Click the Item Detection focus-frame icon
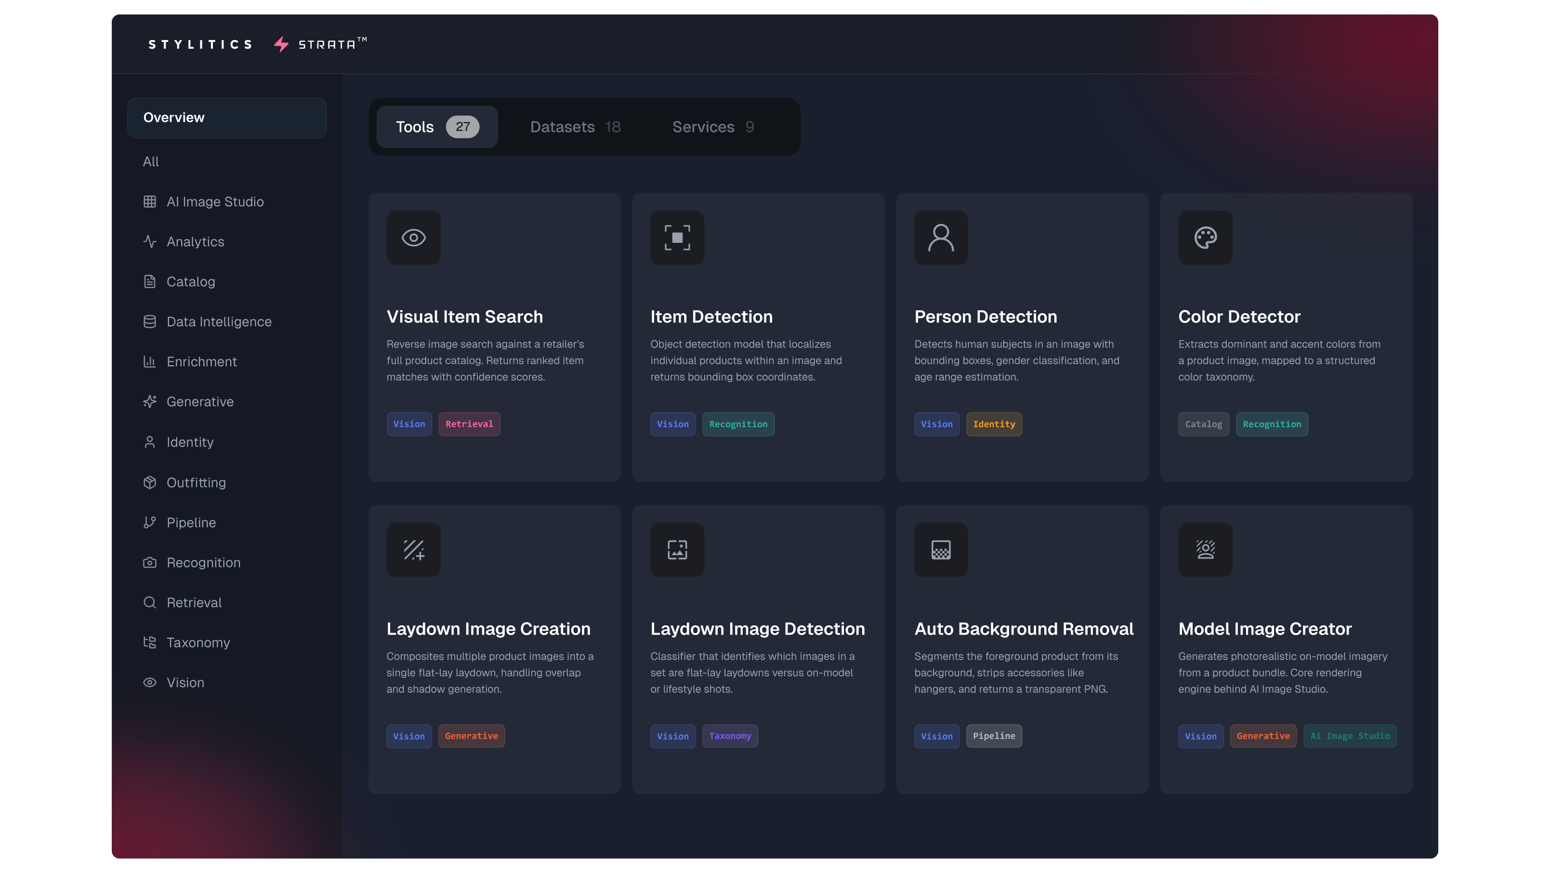This screenshot has width=1551, height=873. 677,237
